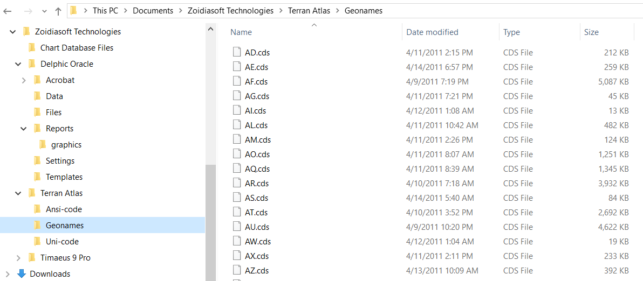Click the Geonames folder icon in tree

point(37,226)
